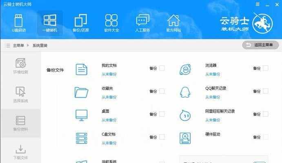The height and width of the screenshot is (163, 282).
Task: Click 从未备份 link under 收藏夹
Action: click(x=109, y=97)
